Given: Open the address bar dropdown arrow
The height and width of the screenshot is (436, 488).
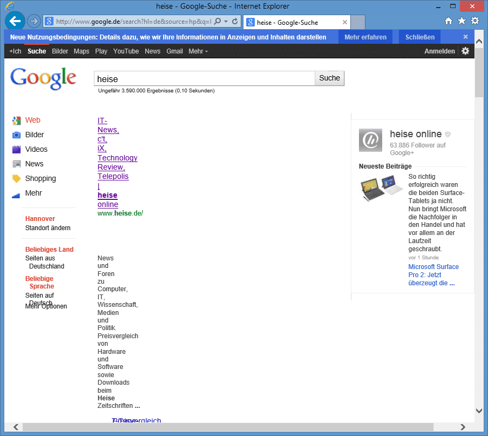Looking at the screenshot, I should click(226, 22).
